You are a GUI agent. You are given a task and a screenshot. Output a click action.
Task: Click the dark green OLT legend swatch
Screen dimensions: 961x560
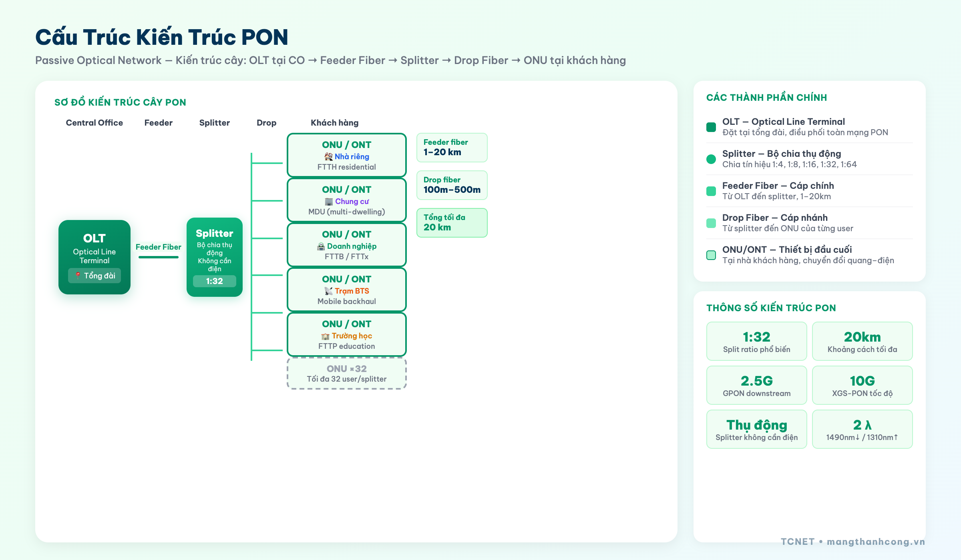pyautogui.click(x=711, y=127)
